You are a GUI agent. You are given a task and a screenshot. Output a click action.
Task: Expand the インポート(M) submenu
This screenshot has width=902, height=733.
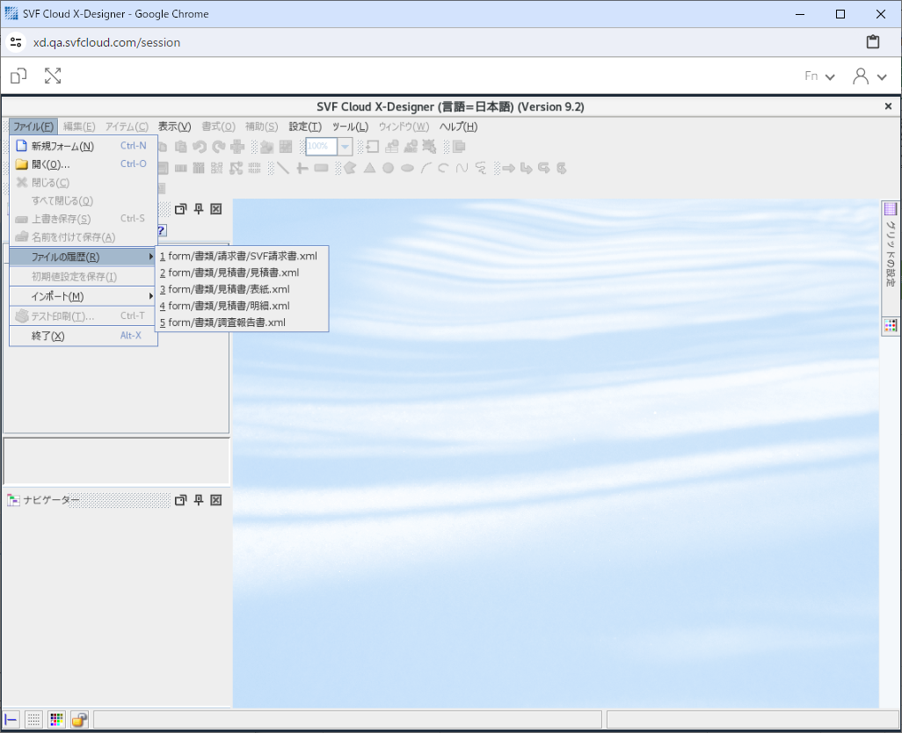[84, 296]
